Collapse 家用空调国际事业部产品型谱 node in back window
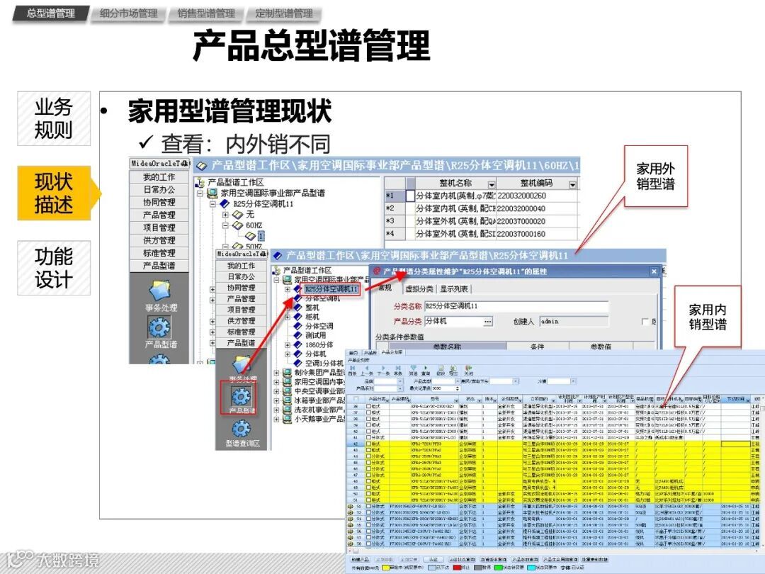 tap(200, 193)
